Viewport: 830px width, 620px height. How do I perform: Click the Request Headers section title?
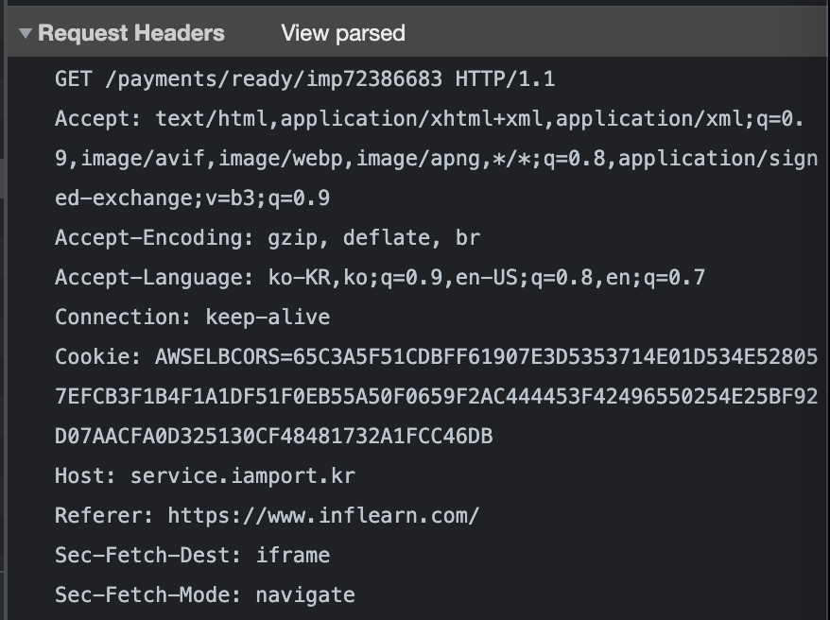pyautogui.click(x=131, y=33)
